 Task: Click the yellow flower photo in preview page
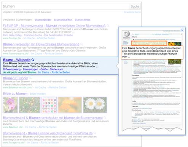pyautogui.click(x=175, y=44)
